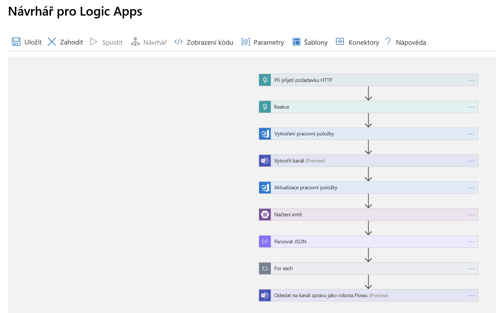Click the Spustit play triangle icon

pos(94,42)
